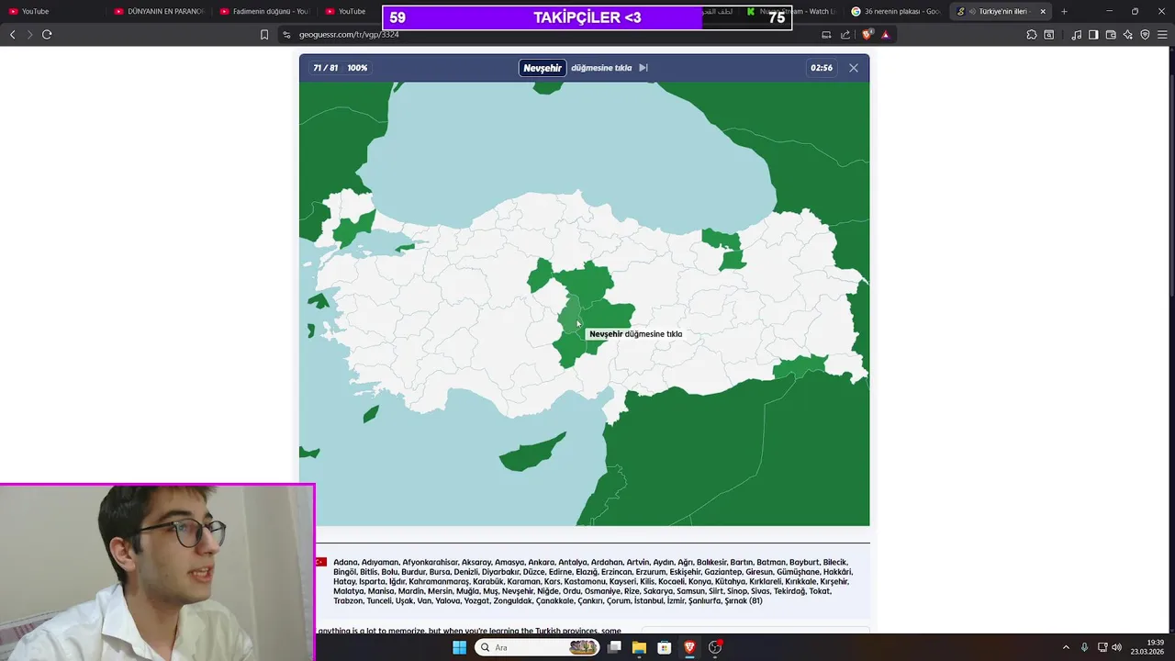Open the Brave Shields lion icon
The width and height of the screenshot is (1175, 661).
(x=867, y=35)
